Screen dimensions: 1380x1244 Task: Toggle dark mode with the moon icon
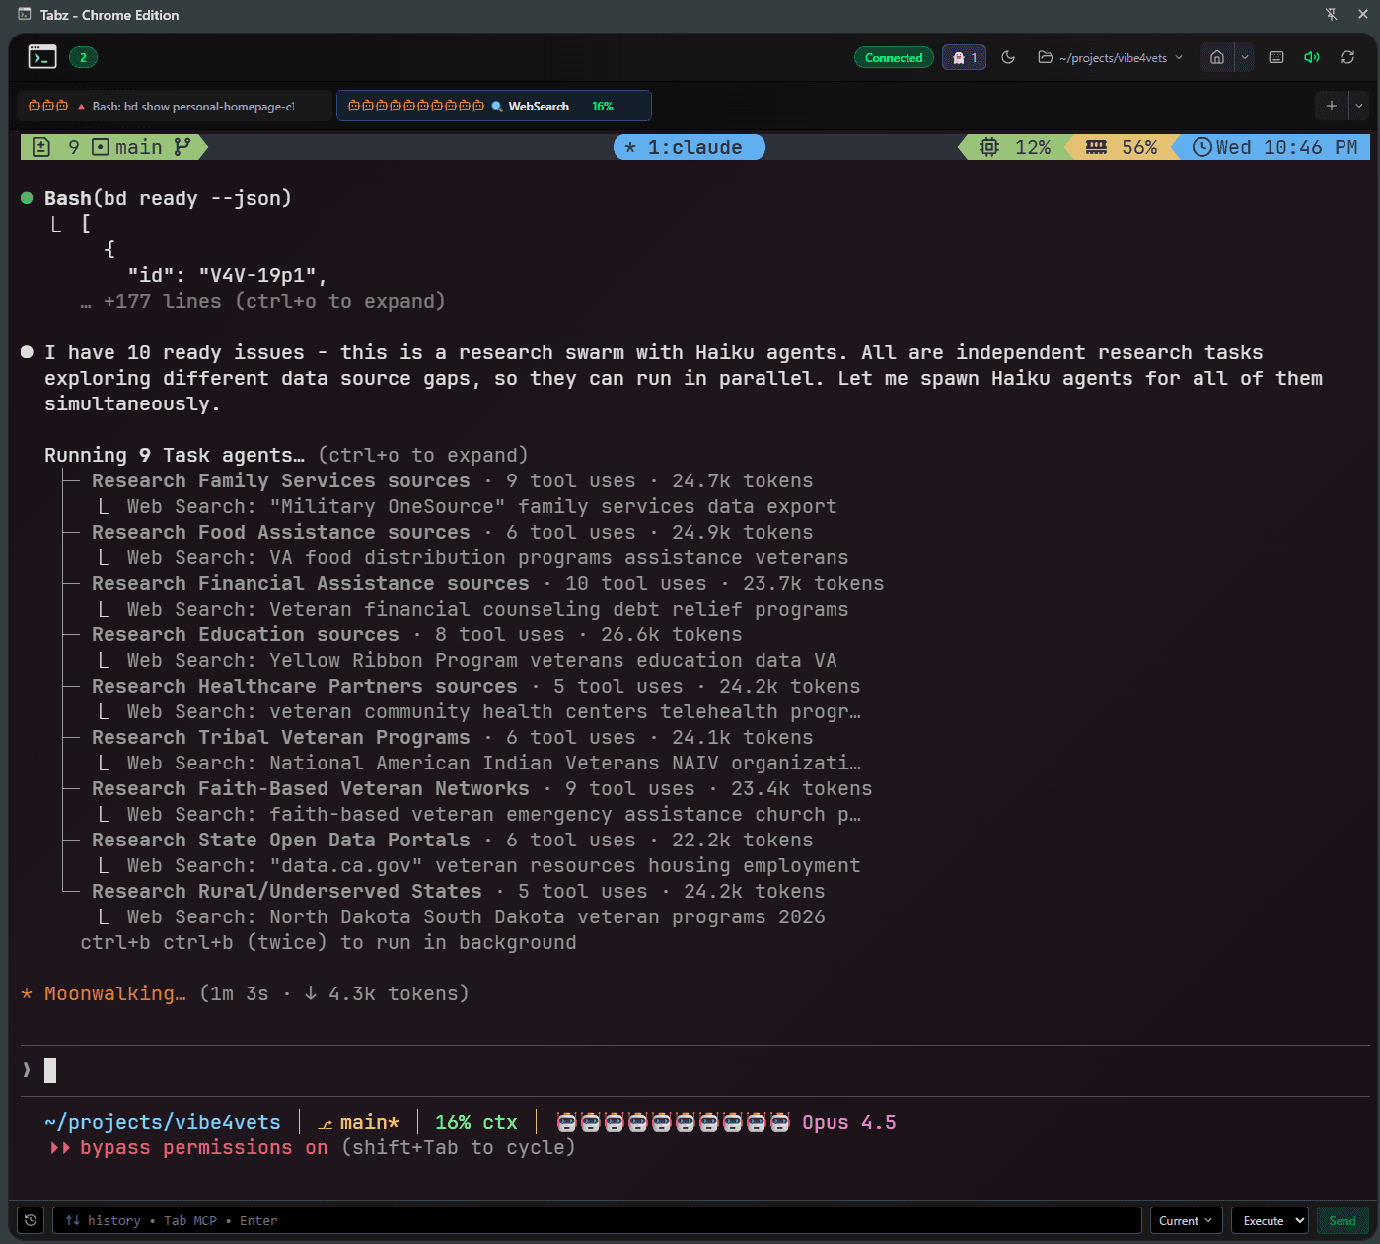pos(1008,58)
